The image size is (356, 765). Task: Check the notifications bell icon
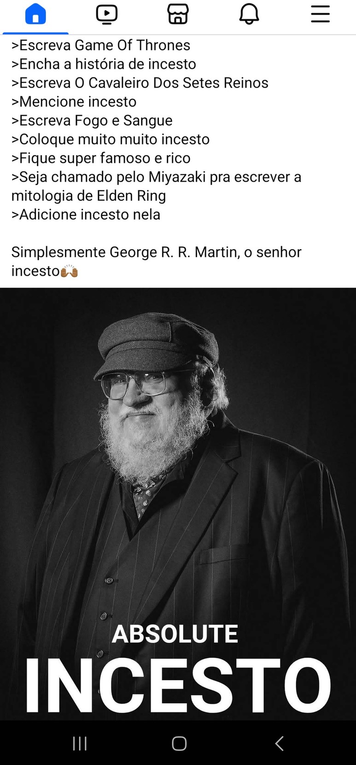249,14
